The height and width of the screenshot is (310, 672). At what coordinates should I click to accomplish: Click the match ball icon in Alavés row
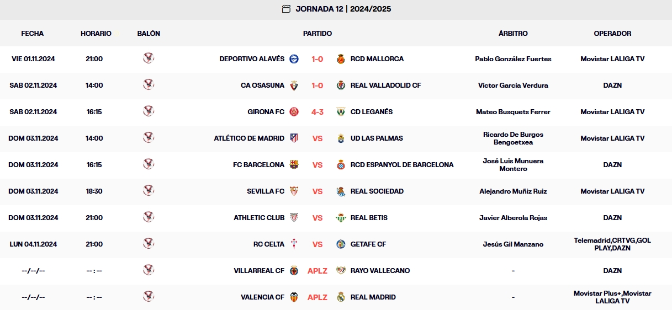pos(149,58)
